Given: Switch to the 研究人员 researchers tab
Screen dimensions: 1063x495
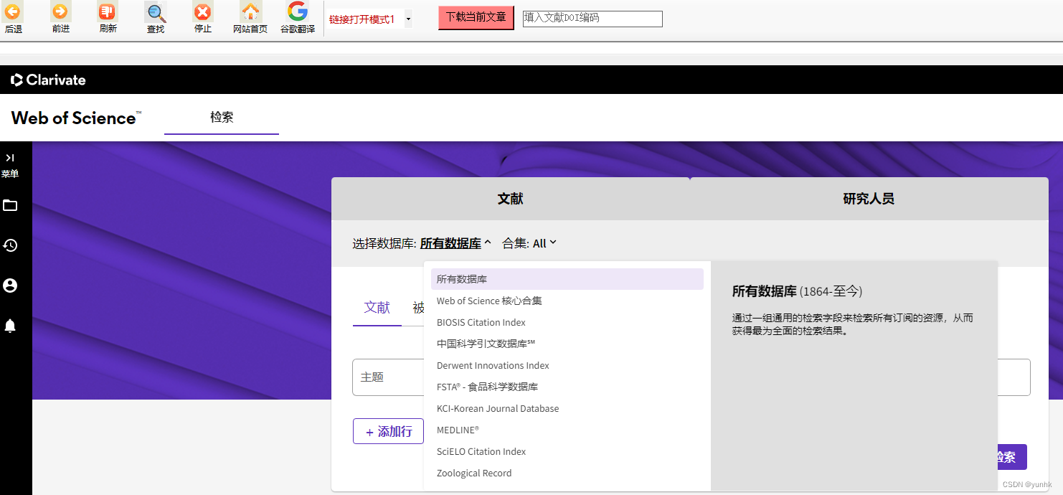Looking at the screenshot, I should pos(869,199).
